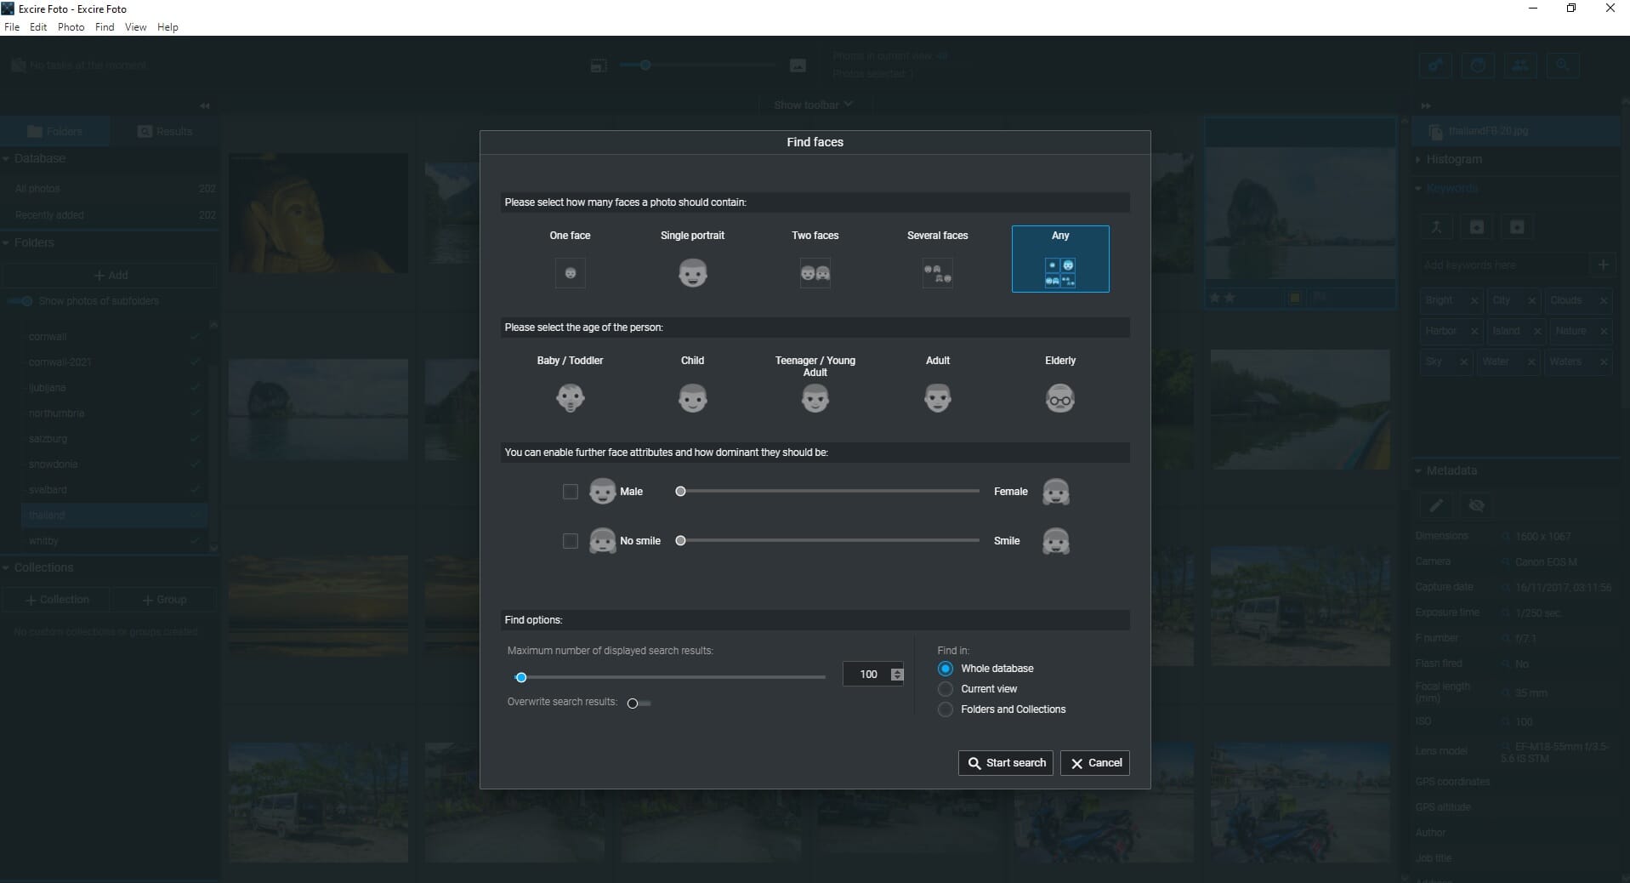Collapse the left panel with double arrows
Screen dimensions: 1630x883
(x=205, y=105)
